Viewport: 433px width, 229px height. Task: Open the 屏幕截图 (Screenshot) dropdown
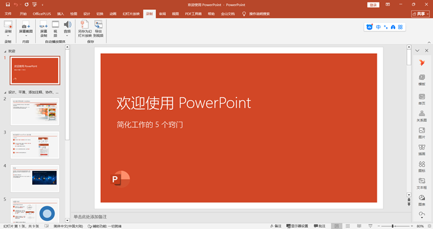pos(26,29)
